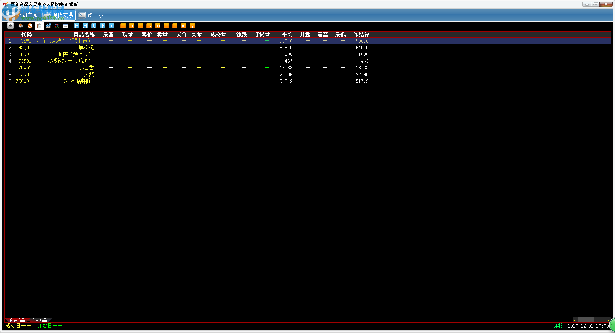Image resolution: width=615 pixels, height=333 pixels.
Task: Sort by the 代码 column header
Action: point(26,35)
